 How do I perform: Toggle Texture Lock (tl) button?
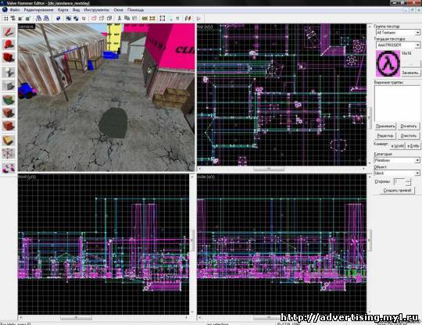177,18
